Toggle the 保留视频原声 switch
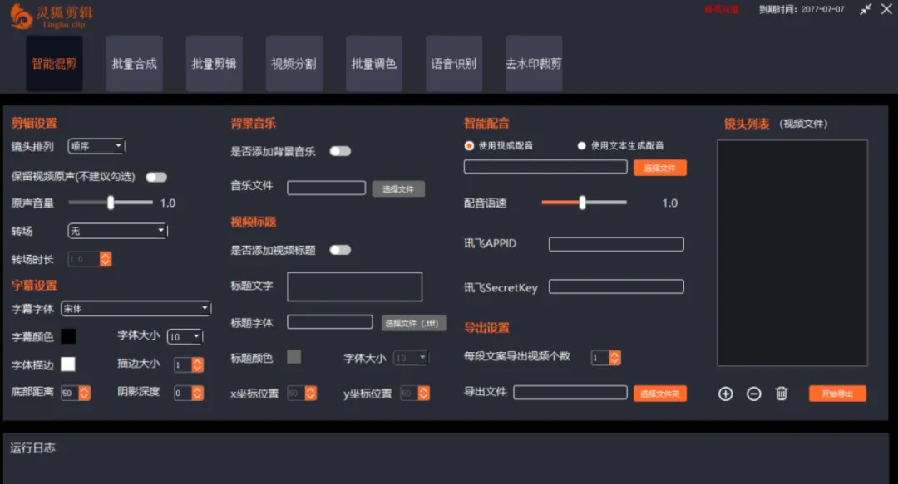The width and height of the screenshot is (898, 484). pos(155,177)
